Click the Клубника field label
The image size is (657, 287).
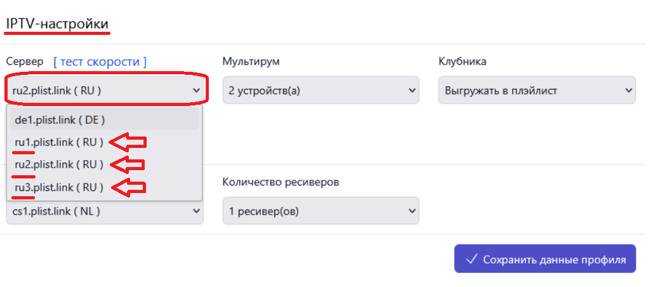point(462,62)
